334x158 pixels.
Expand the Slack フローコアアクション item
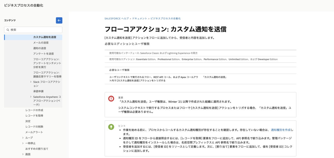(x=31, y=82)
